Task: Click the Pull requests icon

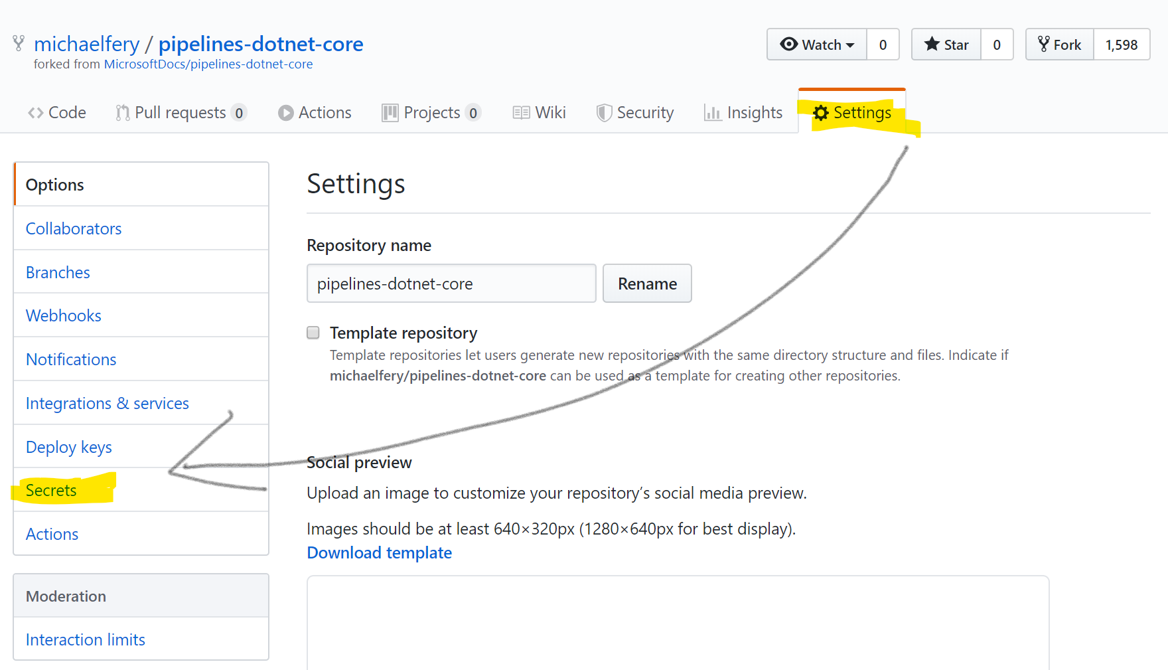Action: click(123, 113)
